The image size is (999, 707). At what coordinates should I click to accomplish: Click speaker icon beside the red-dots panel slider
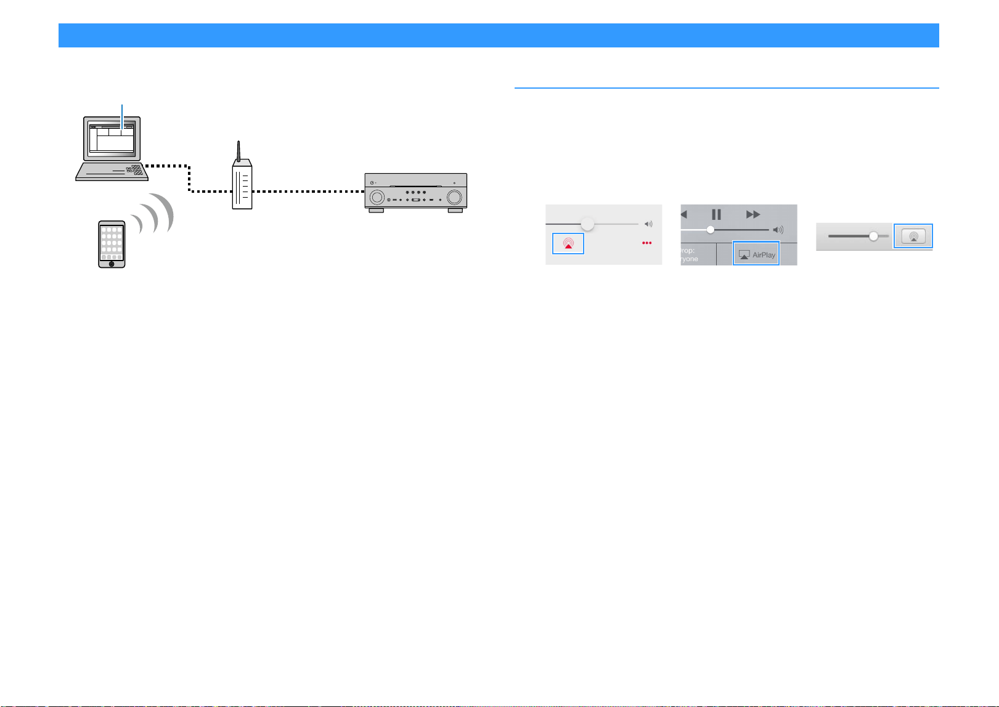pyautogui.click(x=648, y=224)
